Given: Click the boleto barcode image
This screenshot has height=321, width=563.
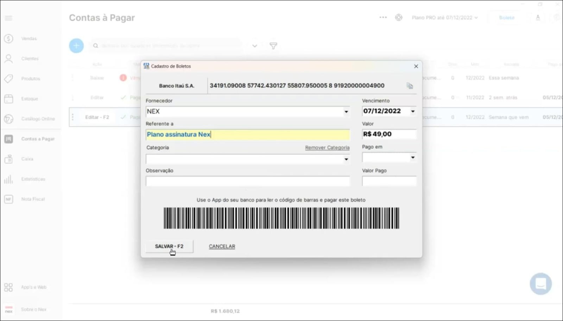Looking at the screenshot, I should (x=281, y=218).
